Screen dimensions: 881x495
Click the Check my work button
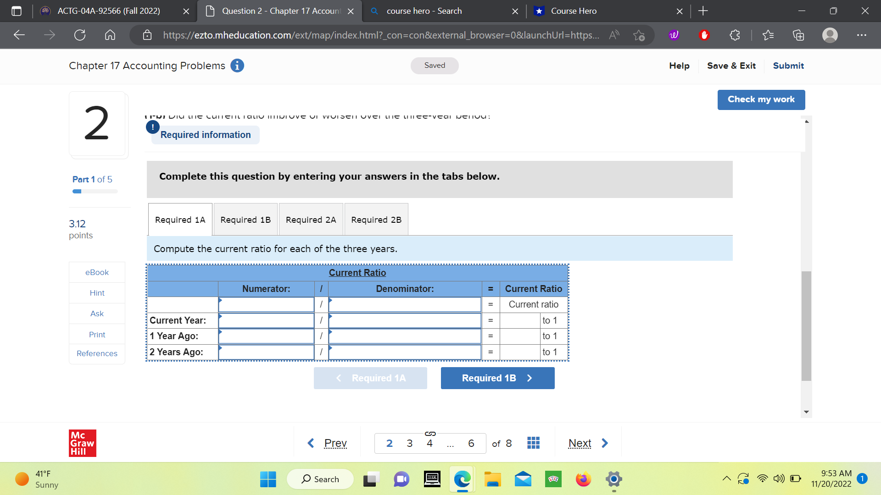(761, 99)
